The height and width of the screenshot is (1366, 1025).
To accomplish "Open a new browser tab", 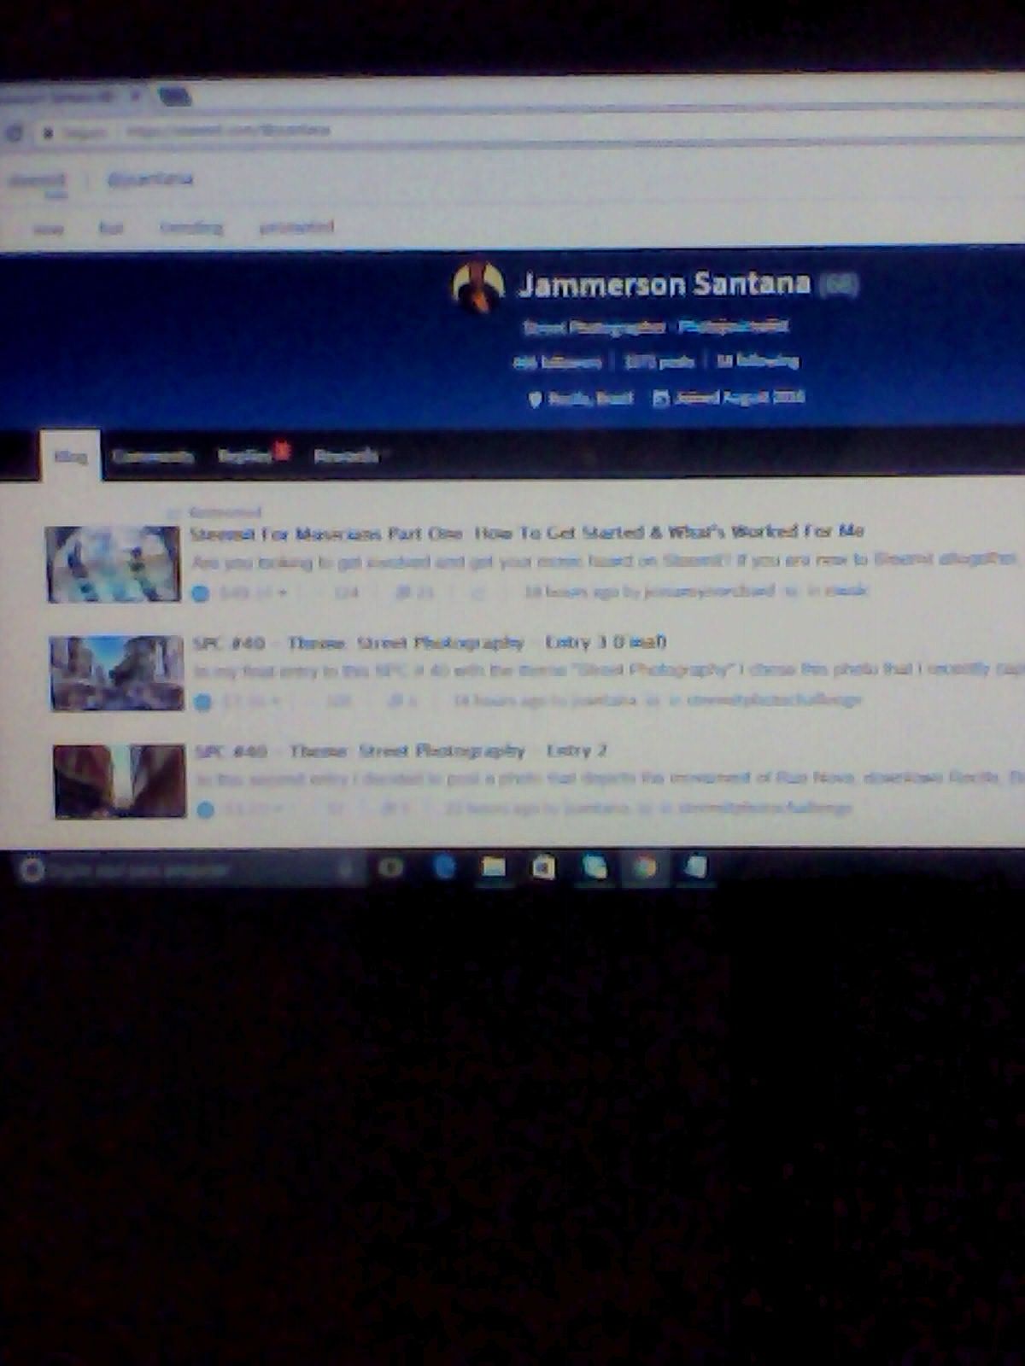I will click(175, 96).
